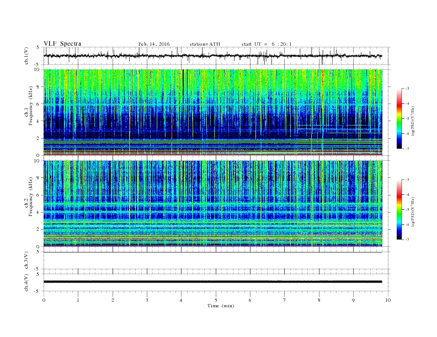Viewport: 437px width, 337px height.
Task: Click tick label "5" on the Time axis
Action: pos(216,300)
